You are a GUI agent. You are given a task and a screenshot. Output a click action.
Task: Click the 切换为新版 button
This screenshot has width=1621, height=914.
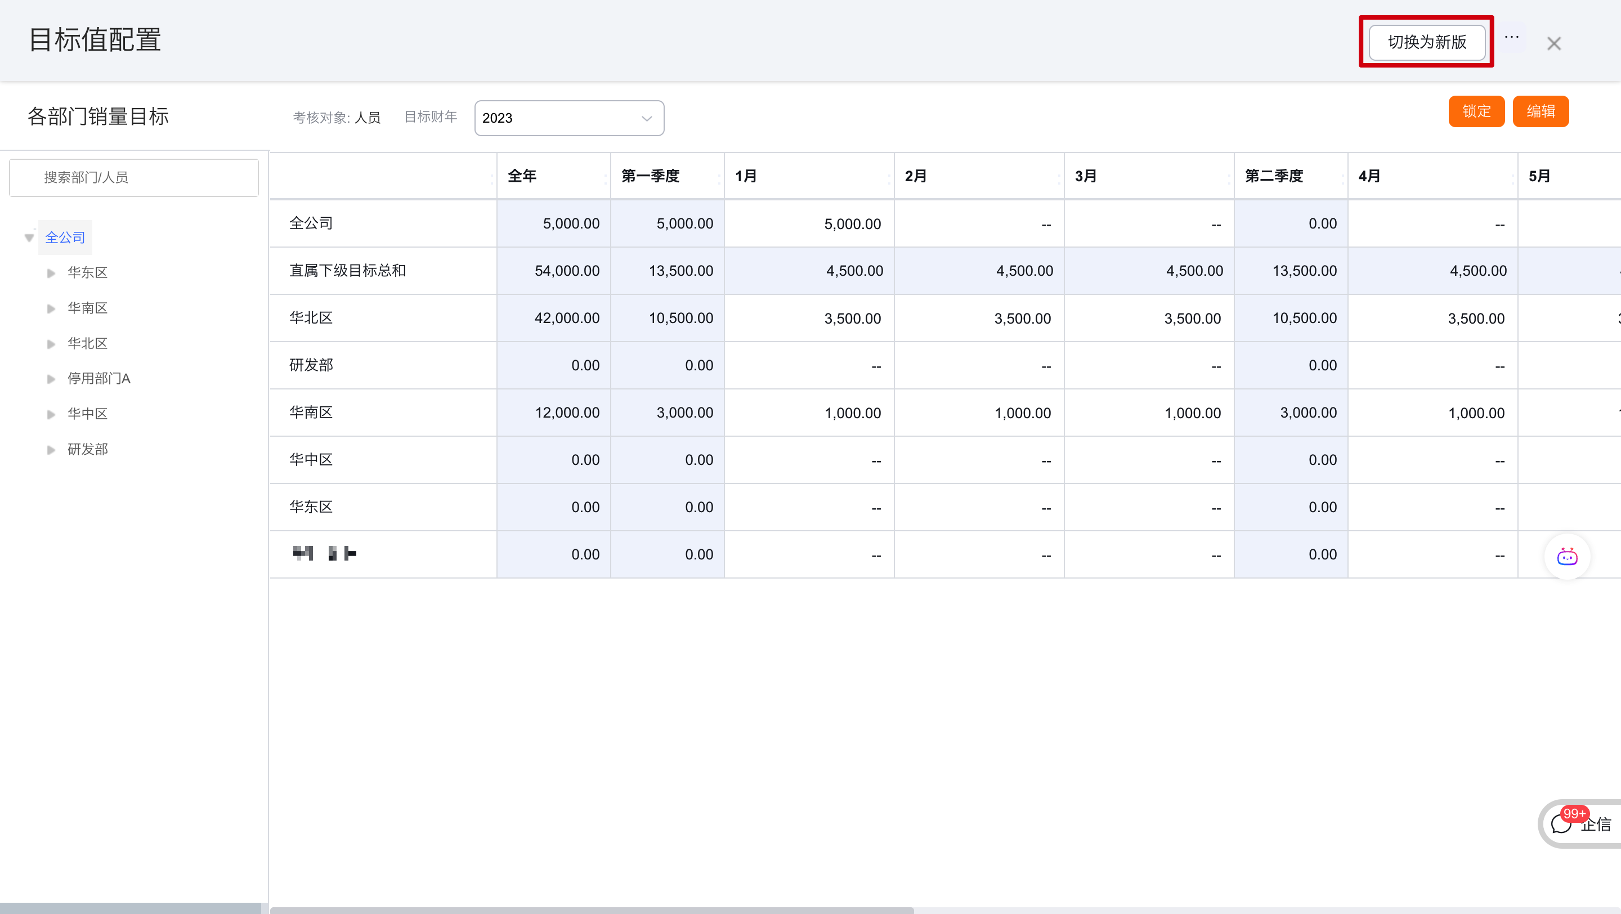coord(1427,42)
